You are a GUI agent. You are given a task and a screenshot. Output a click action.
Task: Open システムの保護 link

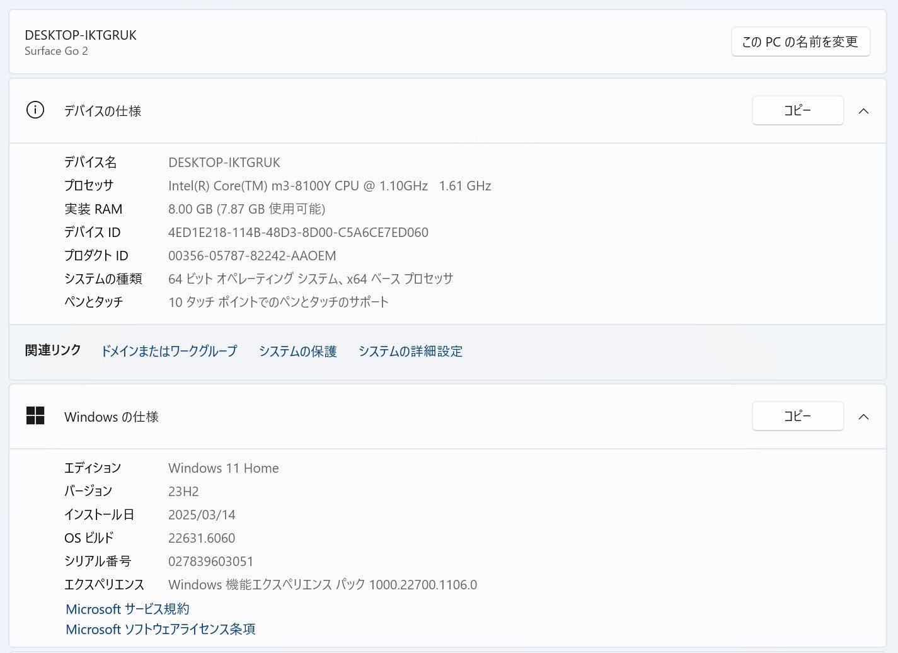pos(297,351)
